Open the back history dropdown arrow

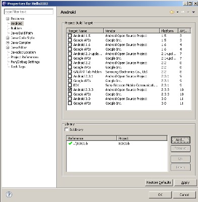click(177, 12)
